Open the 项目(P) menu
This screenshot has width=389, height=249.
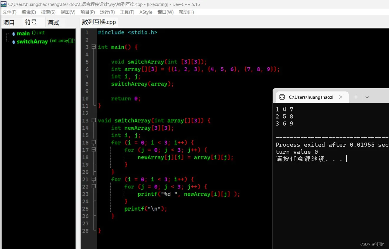pyautogui.click(x=87, y=12)
